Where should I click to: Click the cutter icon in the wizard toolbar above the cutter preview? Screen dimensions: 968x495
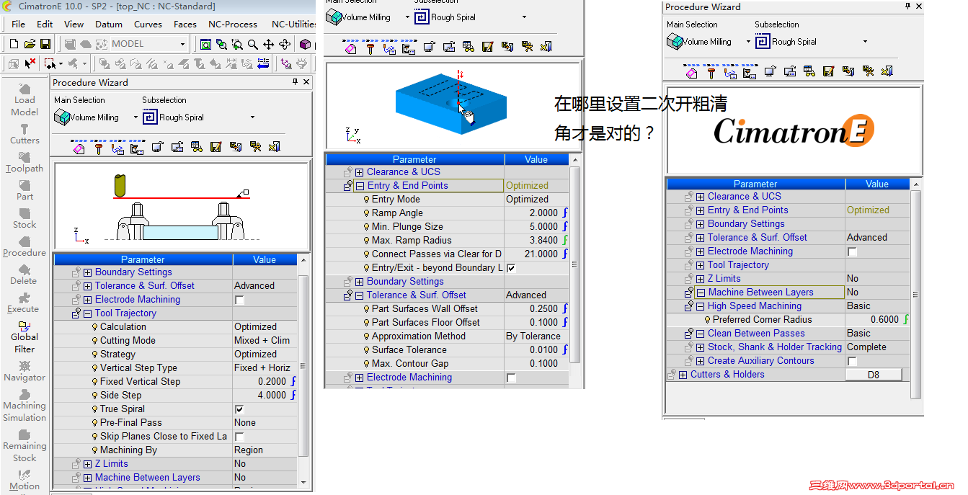pos(98,147)
